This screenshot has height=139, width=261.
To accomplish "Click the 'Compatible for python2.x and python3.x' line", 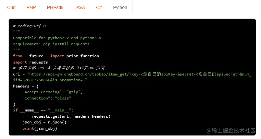I will click(x=57, y=38).
